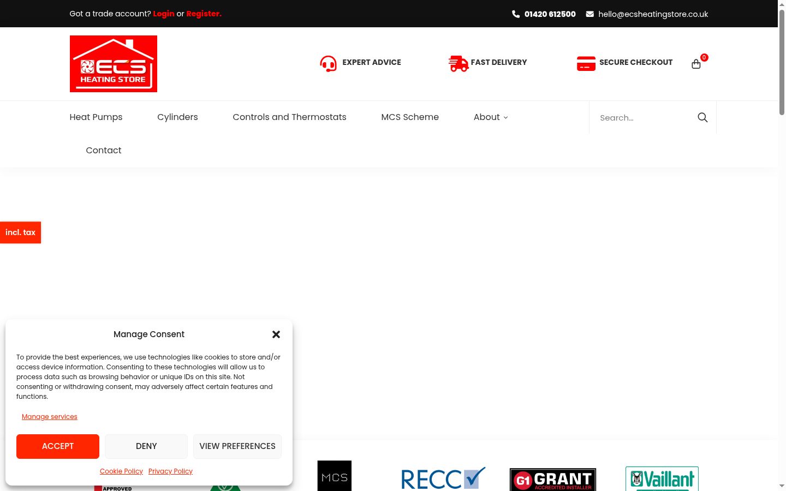This screenshot has height=491, width=786.
Task: Open the Cylinders menu item
Action: (x=177, y=117)
